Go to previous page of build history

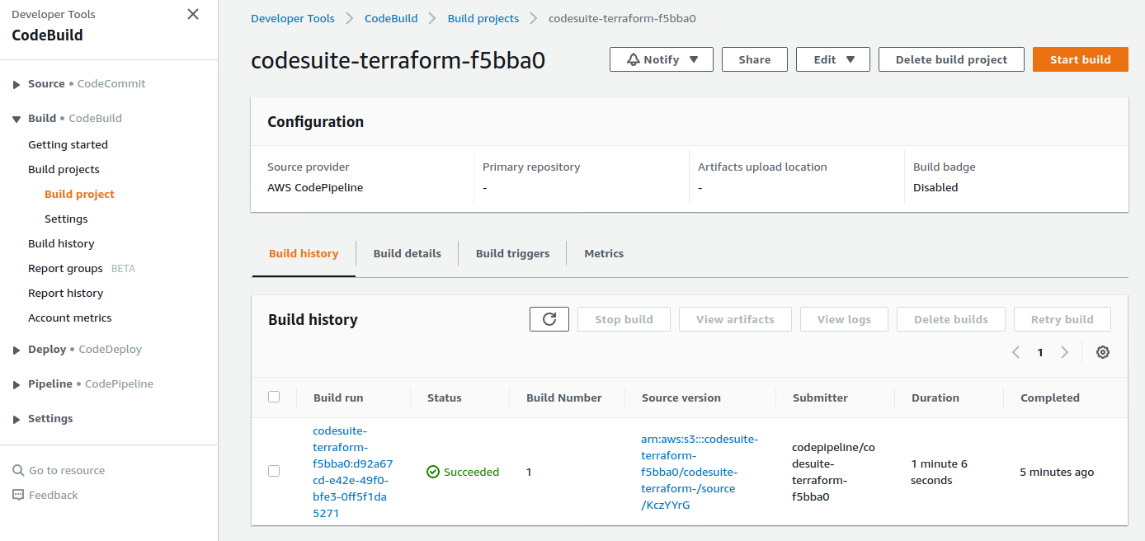(1016, 352)
